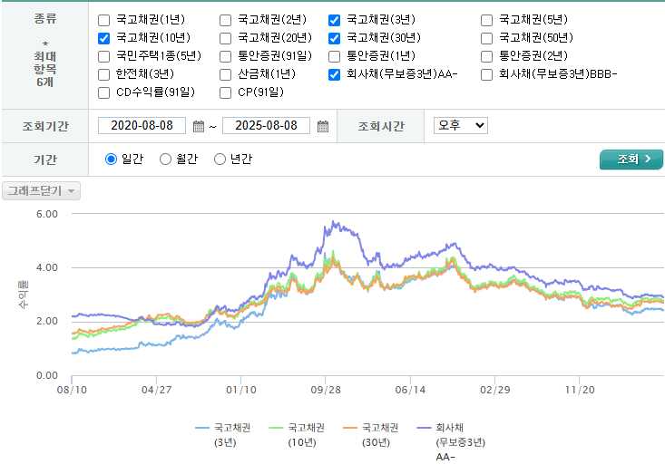665x474 pixels.
Task: Click the 국고채권(10년) green legend marker
Action: (276, 427)
